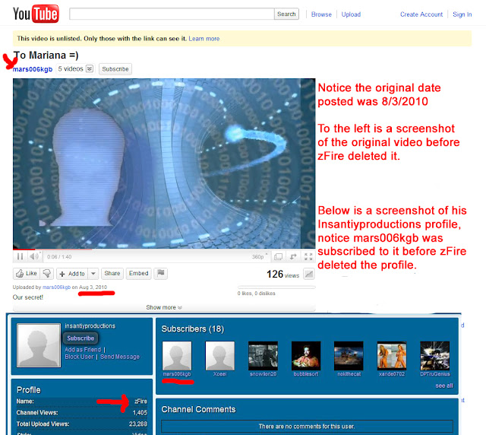Screen dimensions: 486x435
Task: Click Send Message on the profile
Action: pyautogui.click(x=120, y=357)
